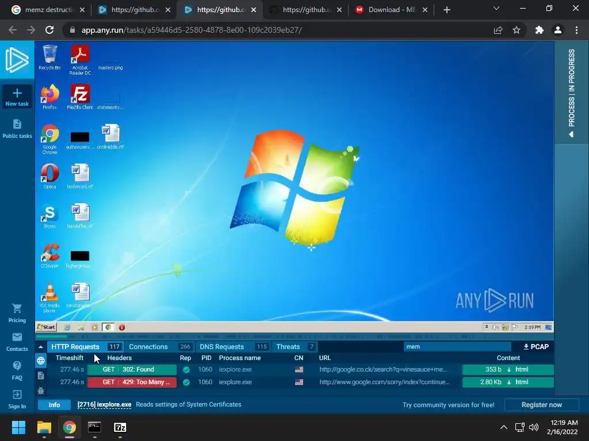589x441 pixels.
Task: Click the www.google.com/sorry URL
Action: point(384,382)
